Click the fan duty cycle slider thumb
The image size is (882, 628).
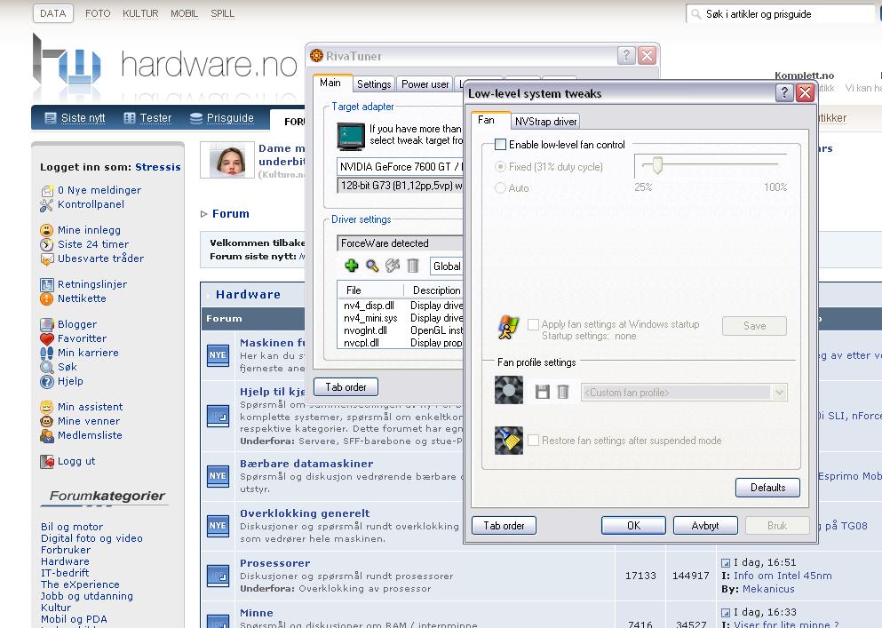(657, 165)
